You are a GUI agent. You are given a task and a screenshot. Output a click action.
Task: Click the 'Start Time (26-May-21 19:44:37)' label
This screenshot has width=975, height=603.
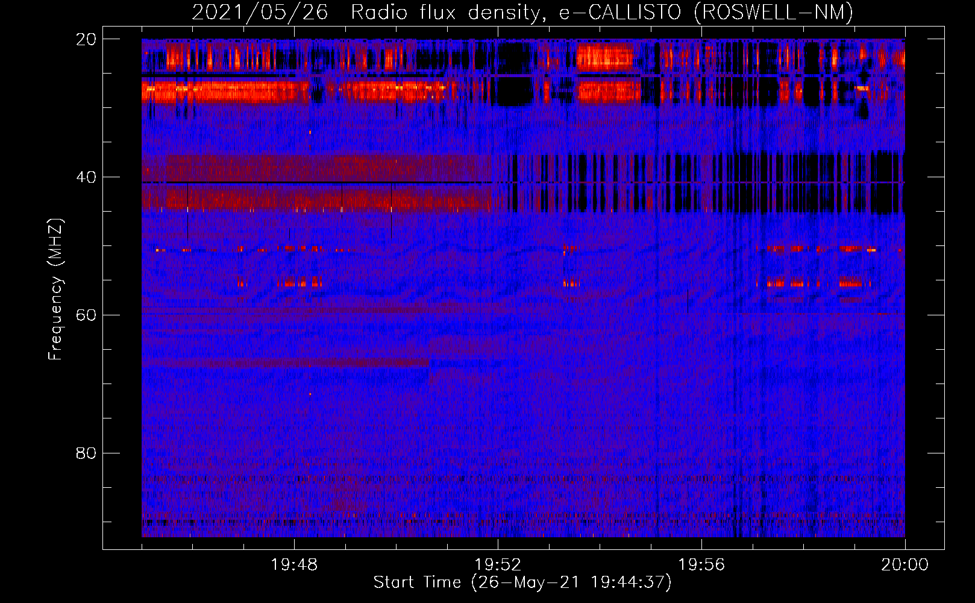(522, 582)
